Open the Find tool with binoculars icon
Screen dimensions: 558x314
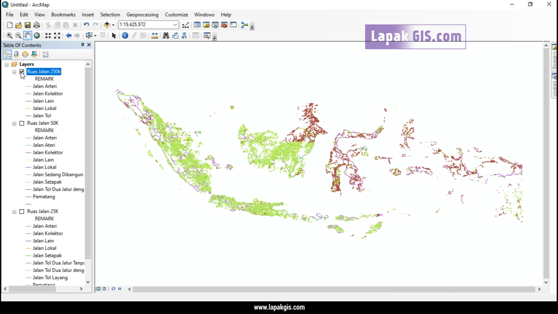point(166,35)
